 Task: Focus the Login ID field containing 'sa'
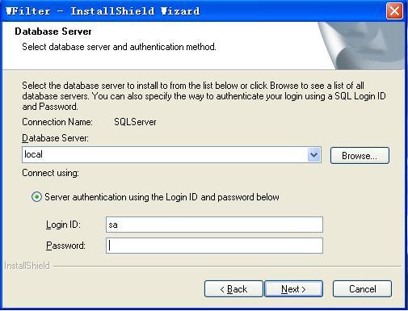click(x=214, y=225)
